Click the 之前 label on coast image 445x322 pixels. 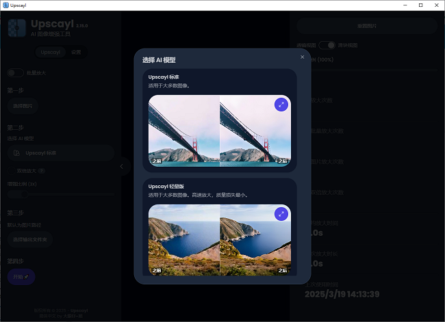click(x=157, y=271)
